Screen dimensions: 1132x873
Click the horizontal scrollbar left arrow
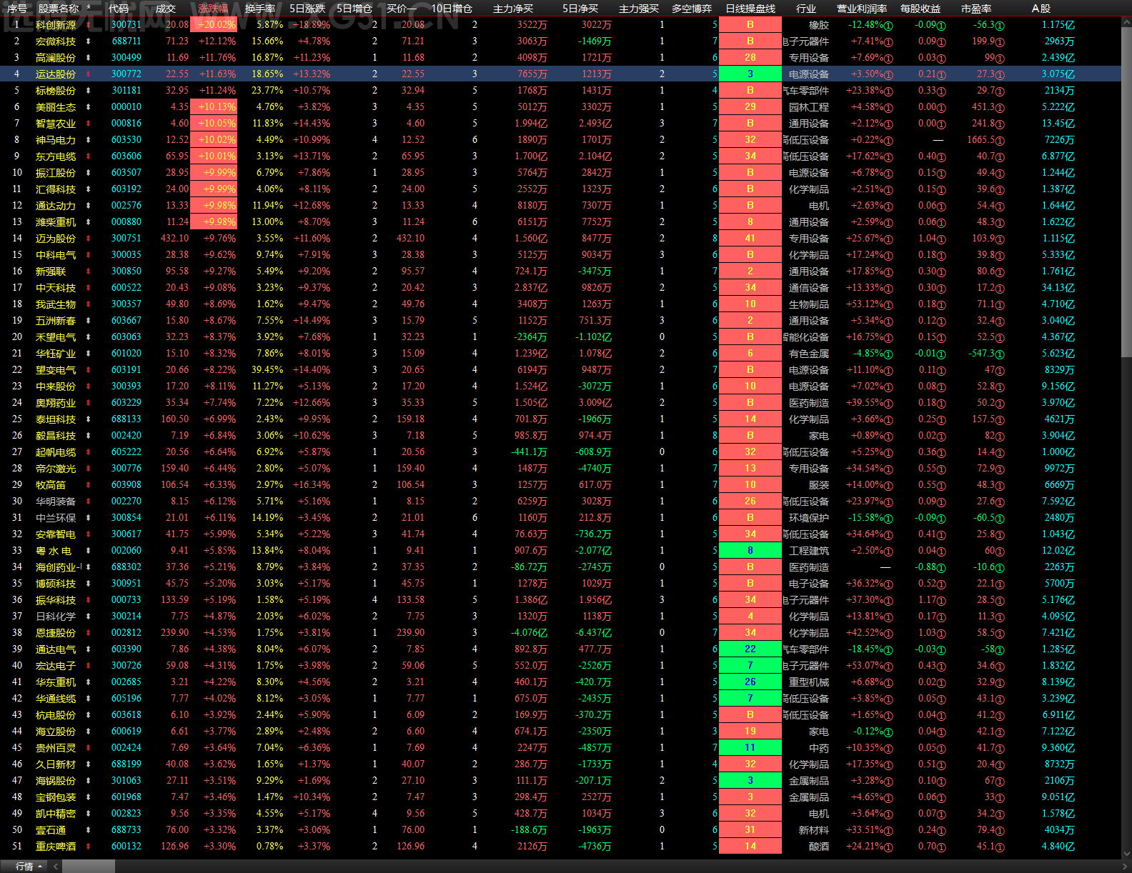point(56,866)
